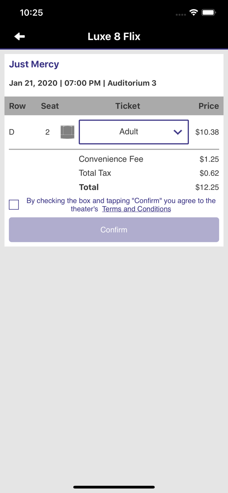Click the Ticket column header
This screenshot has width=228, height=493.
(128, 106)
